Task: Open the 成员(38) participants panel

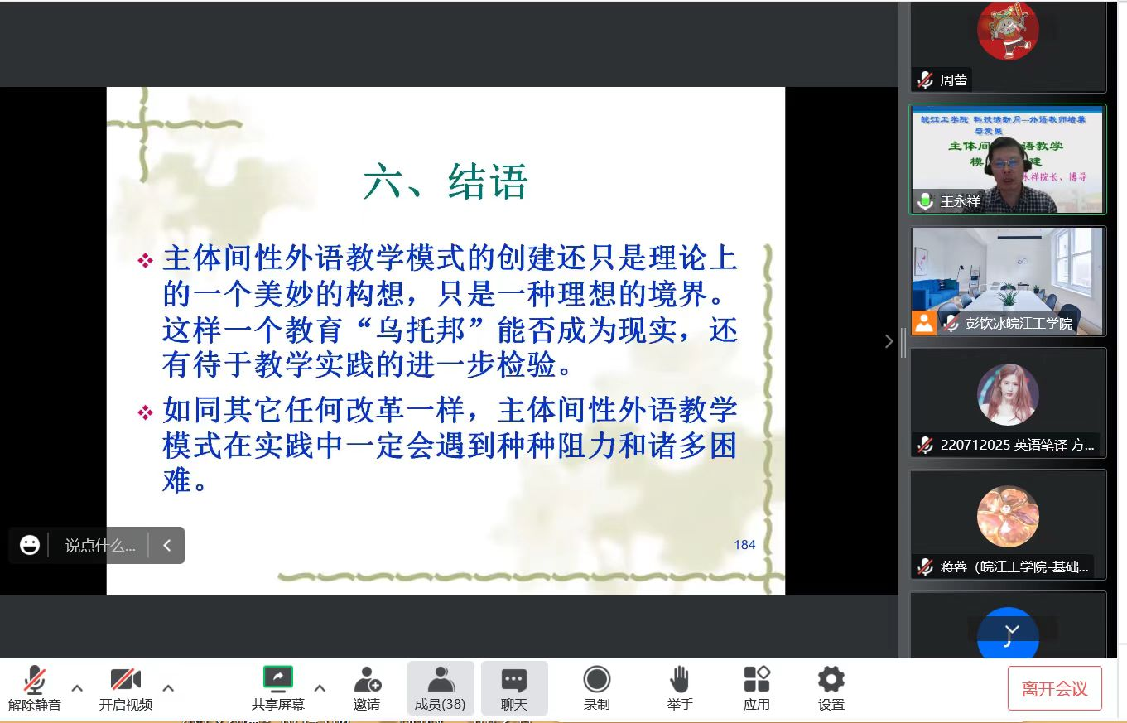Action: pyautogui.click(x=440, y=681)
